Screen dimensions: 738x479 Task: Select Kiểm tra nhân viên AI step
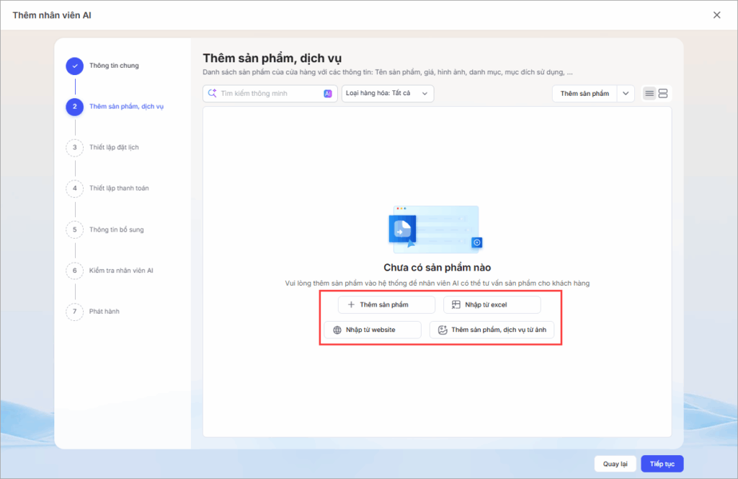pyautogui.click(x=121, y=271)
